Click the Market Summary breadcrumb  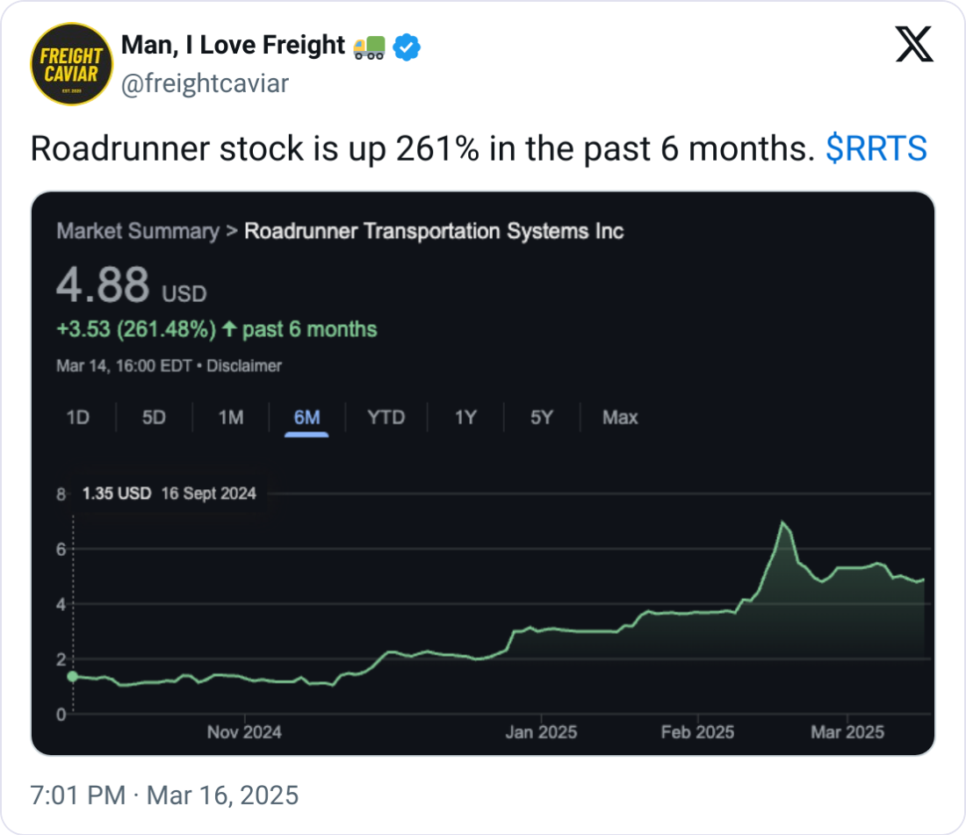coord(137,232)
